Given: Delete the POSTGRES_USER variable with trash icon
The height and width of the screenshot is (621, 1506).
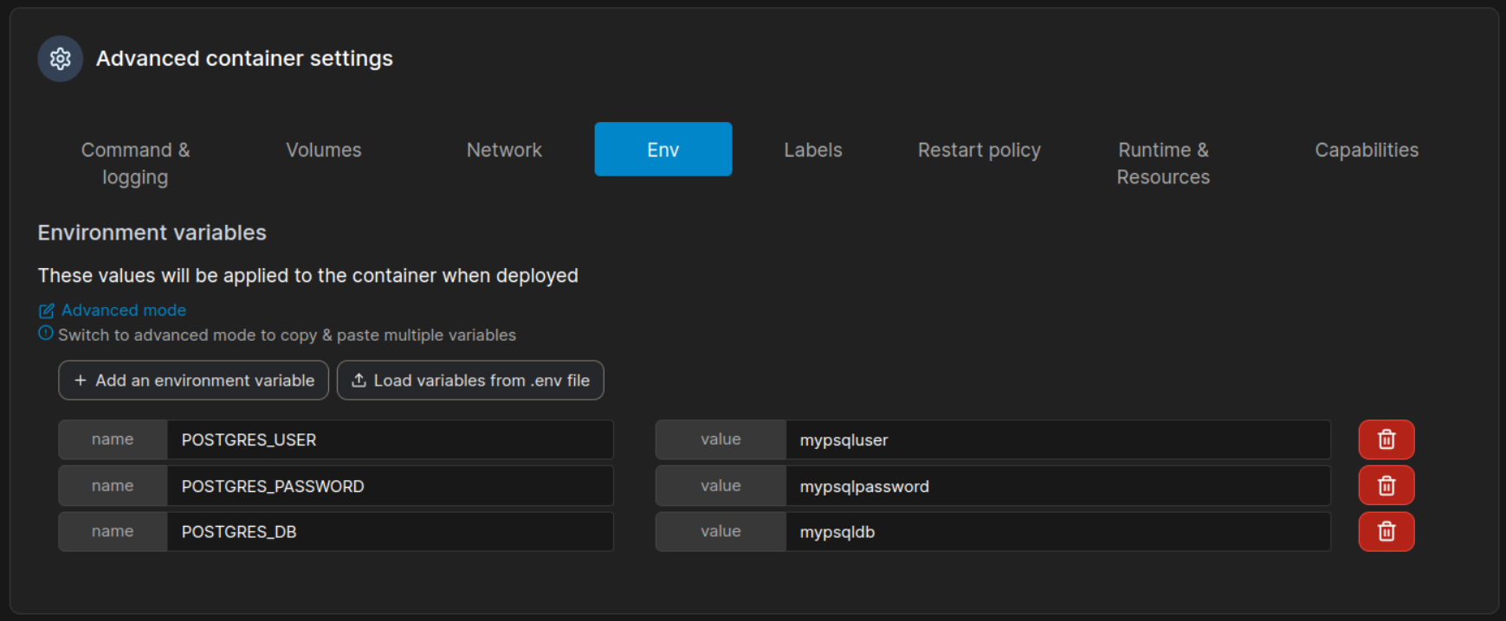Looking at the screenshot, I should [1386, 440].
